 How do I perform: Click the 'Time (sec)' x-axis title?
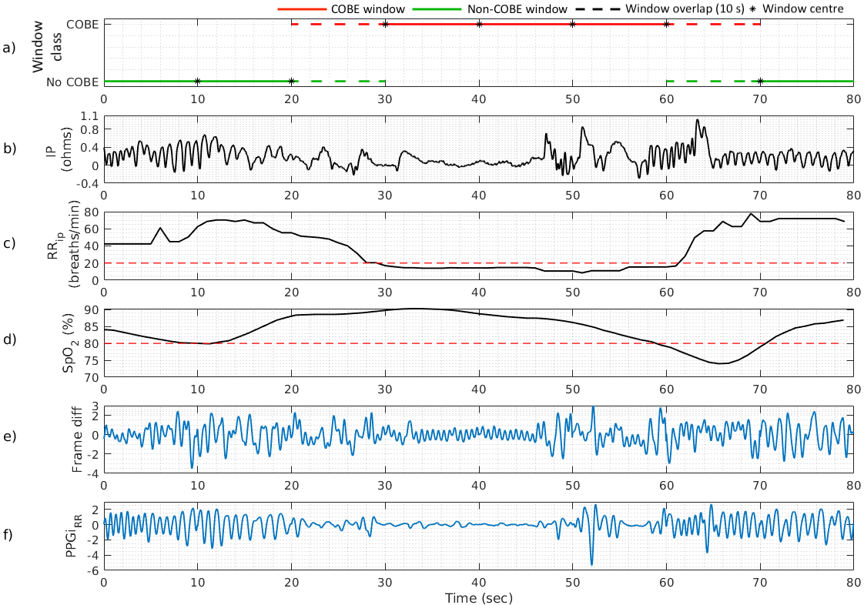point(478,598)
